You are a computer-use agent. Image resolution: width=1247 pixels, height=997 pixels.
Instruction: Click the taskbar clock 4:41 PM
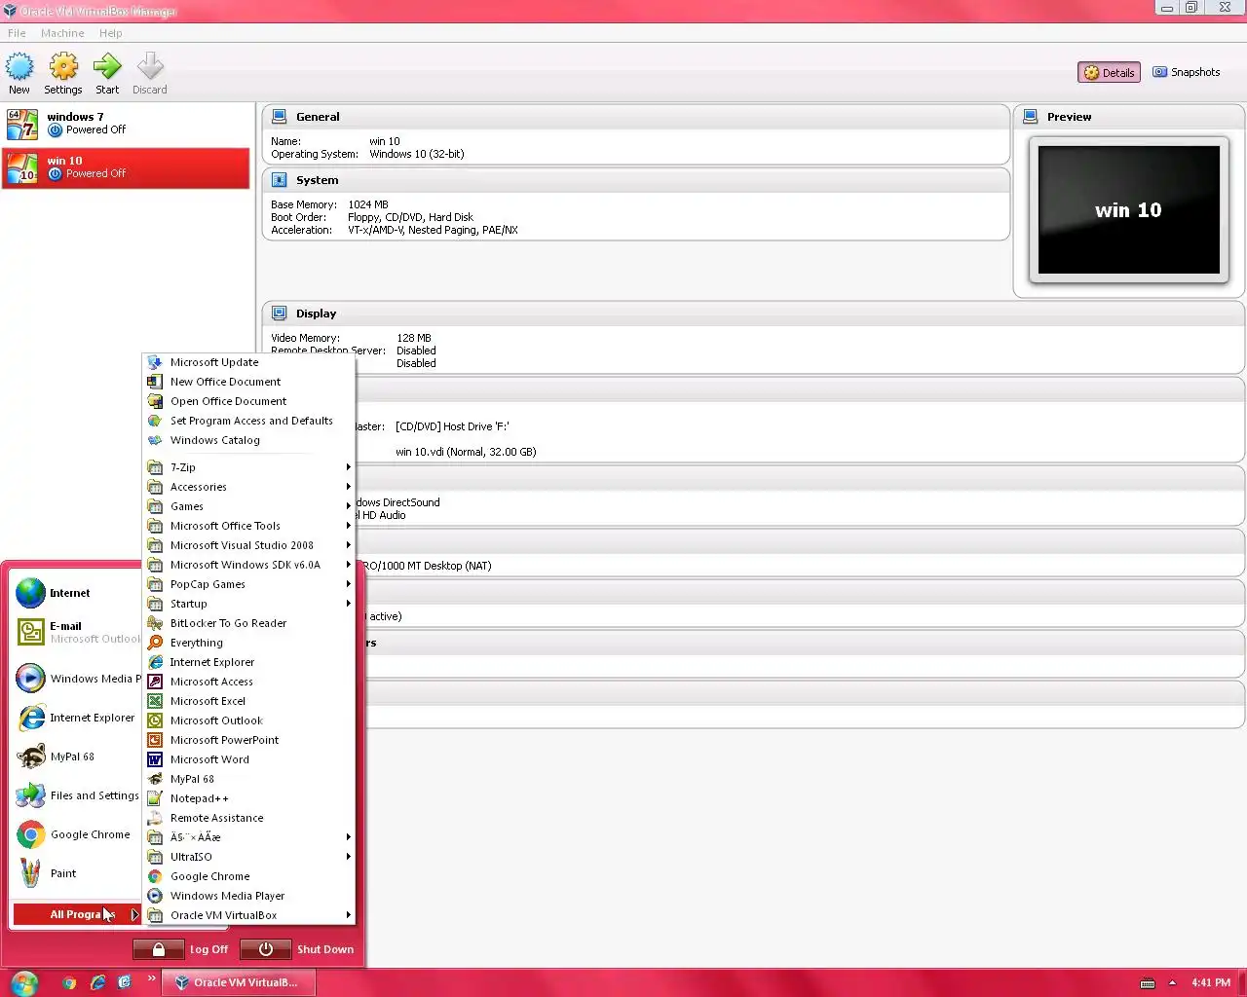click(x=1211, y=982)
